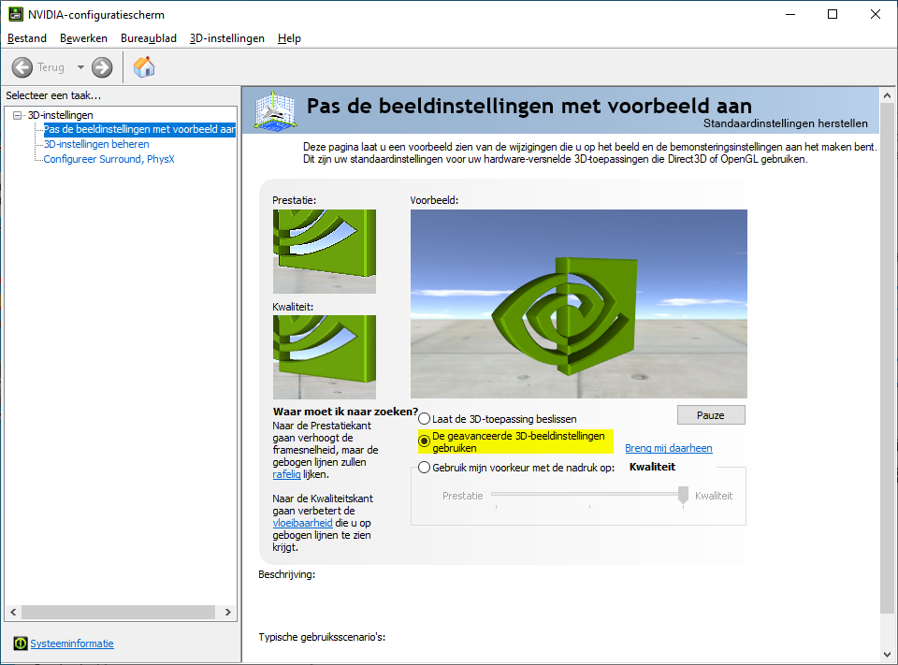The width and height of the screenshot is (898, 665).
Task: Select 'De geavanceerde 3D-beeldinstellingen gebruiken' radio button
Action: click(424, 441)
